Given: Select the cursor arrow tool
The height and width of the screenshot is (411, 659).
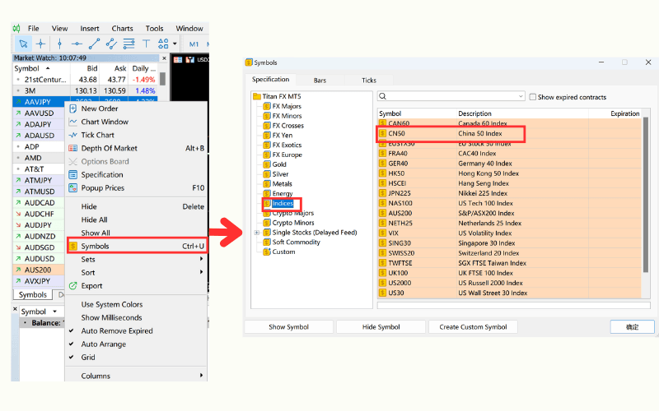Looking at the screenshot, I should click(x=23, y=44).
